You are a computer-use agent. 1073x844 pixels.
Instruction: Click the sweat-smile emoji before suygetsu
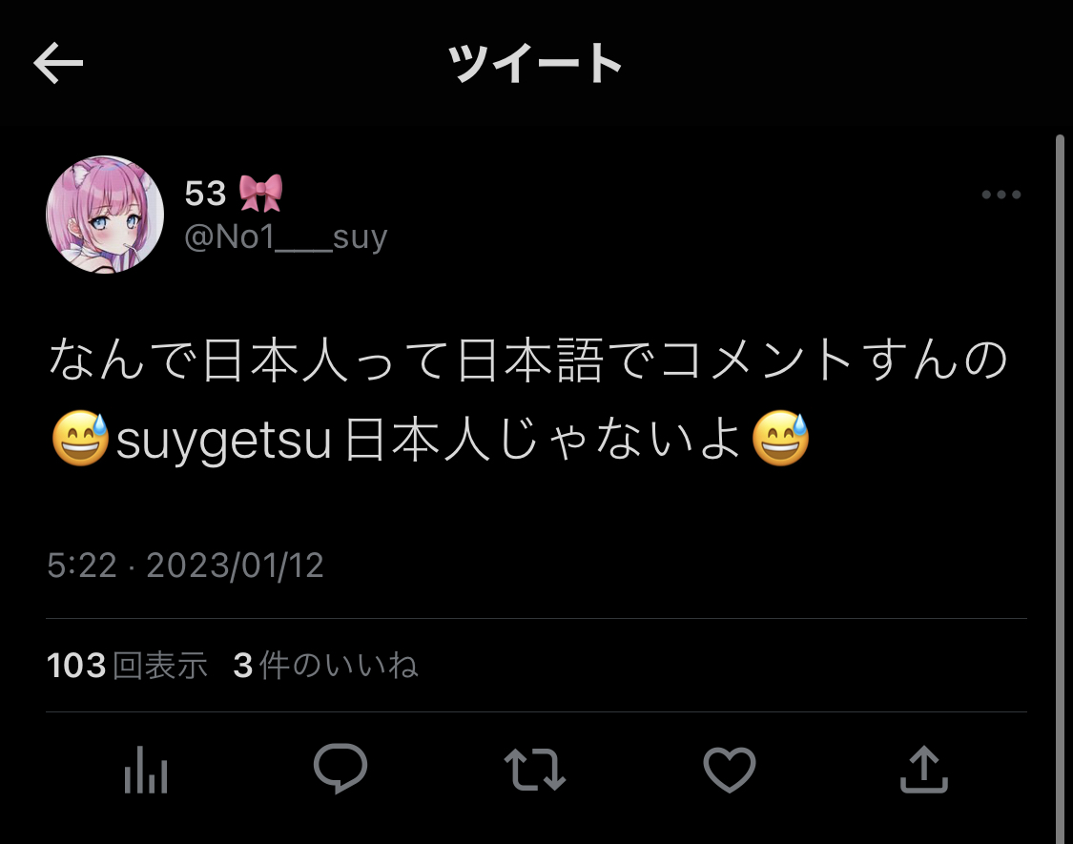(x=81, y=438)
